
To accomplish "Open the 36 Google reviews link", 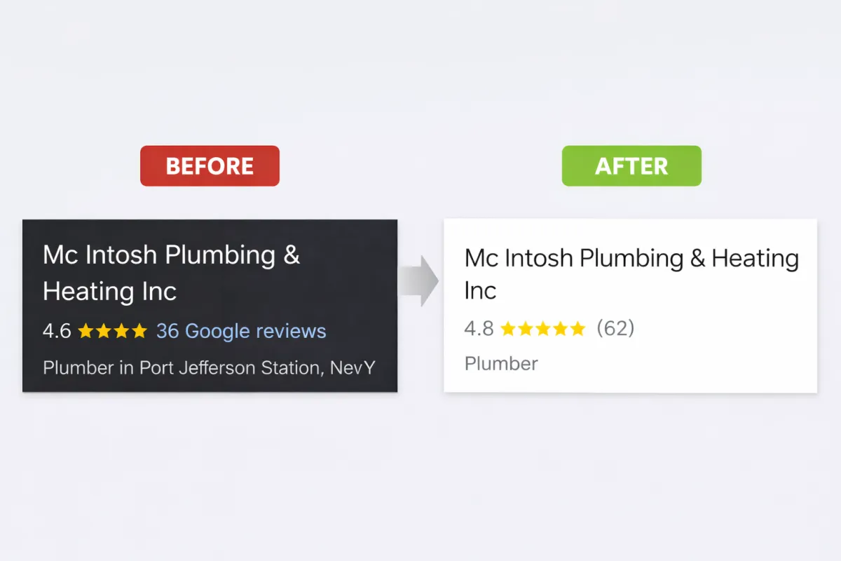I will [x=241, y=331].
